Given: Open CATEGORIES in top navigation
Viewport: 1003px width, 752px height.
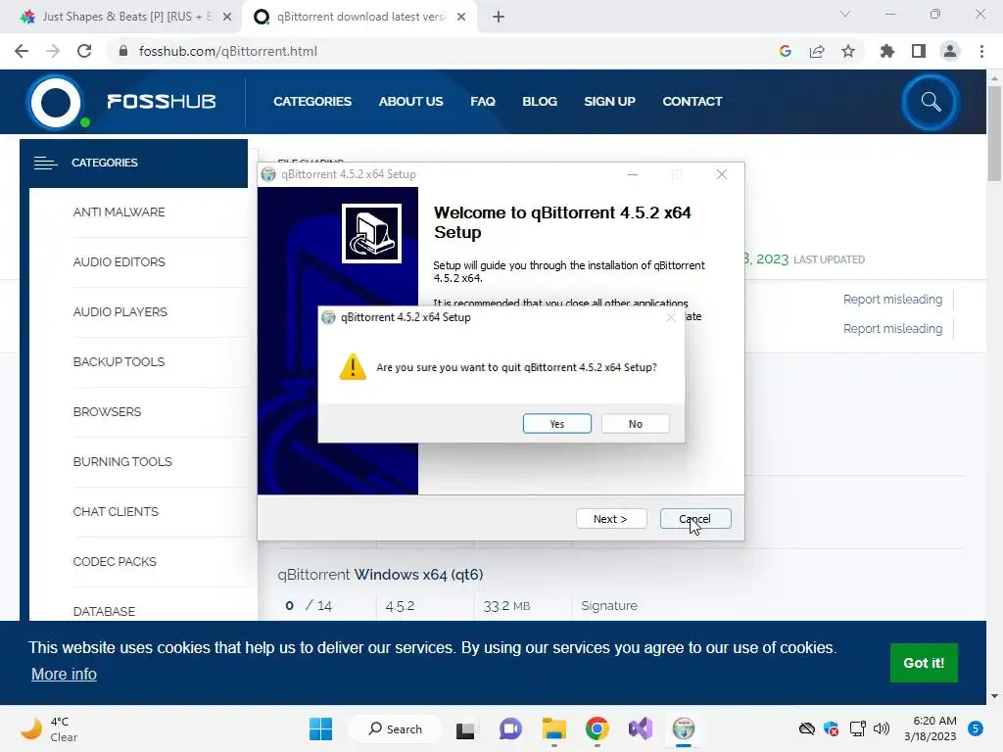Looking at the screenshot, I should [312, 102].
